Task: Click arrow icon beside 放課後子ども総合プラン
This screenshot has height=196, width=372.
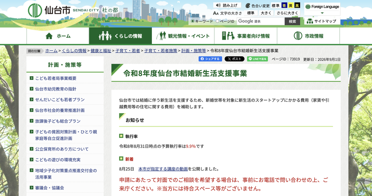Action: point(32,121)
